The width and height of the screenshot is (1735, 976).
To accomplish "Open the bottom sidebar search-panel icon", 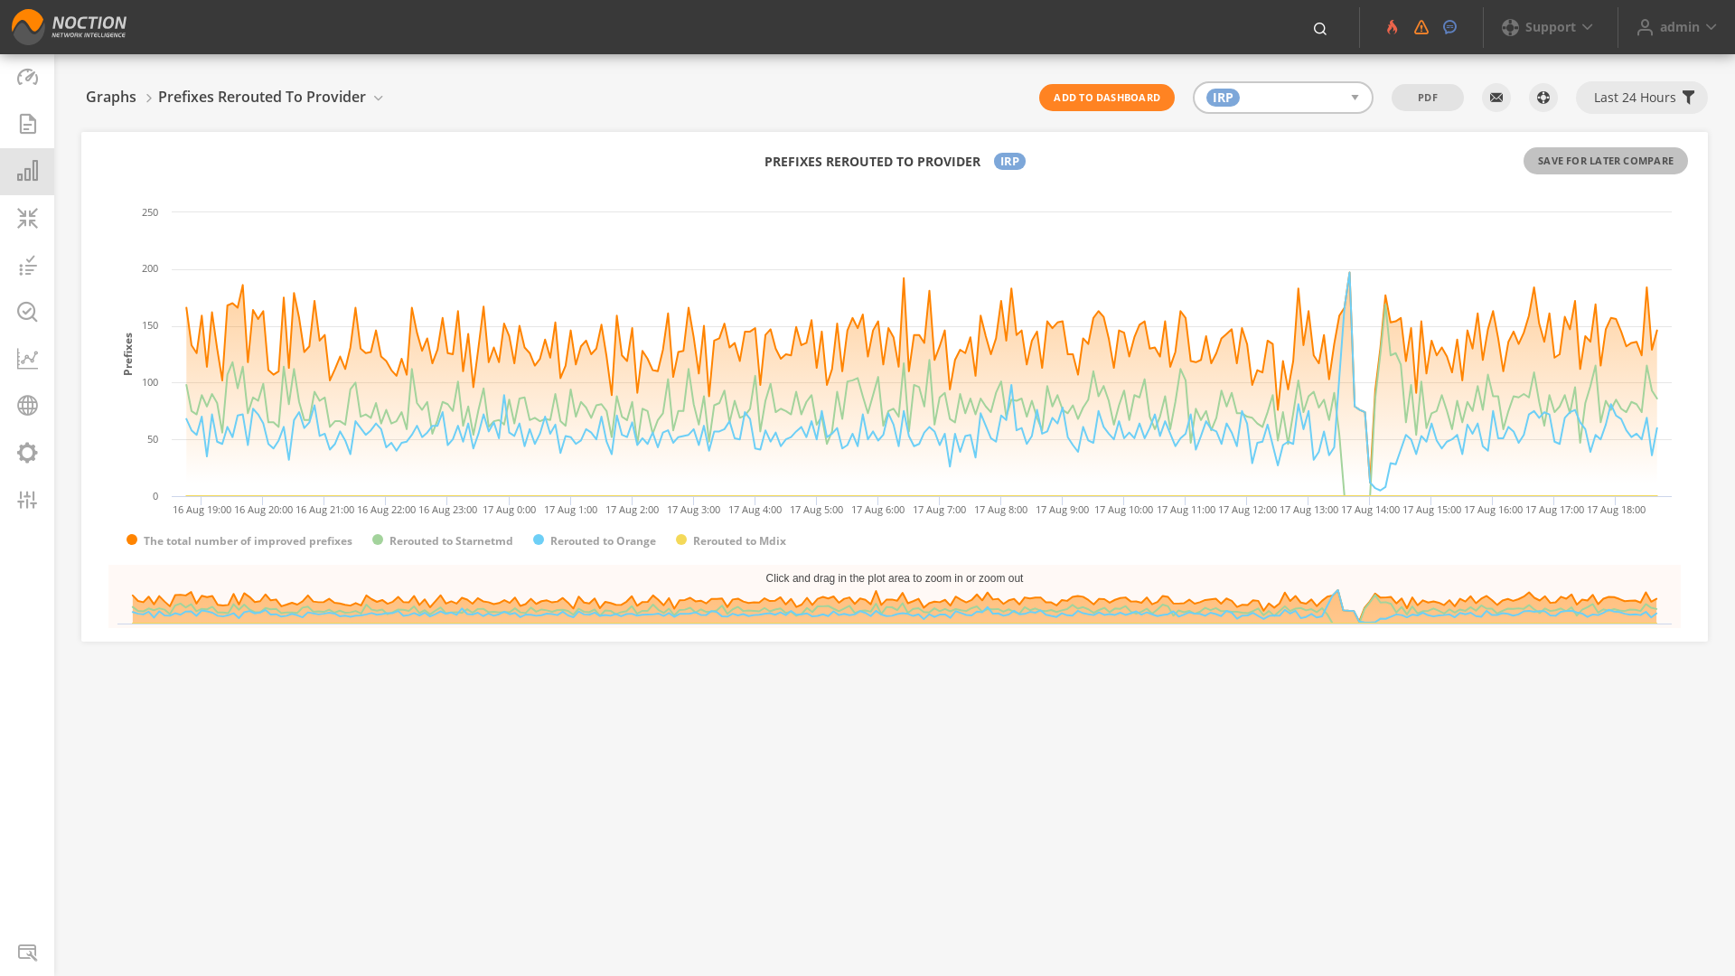I will 27,953.
